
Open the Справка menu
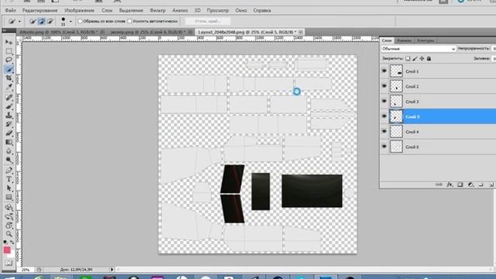pos(262,10)
